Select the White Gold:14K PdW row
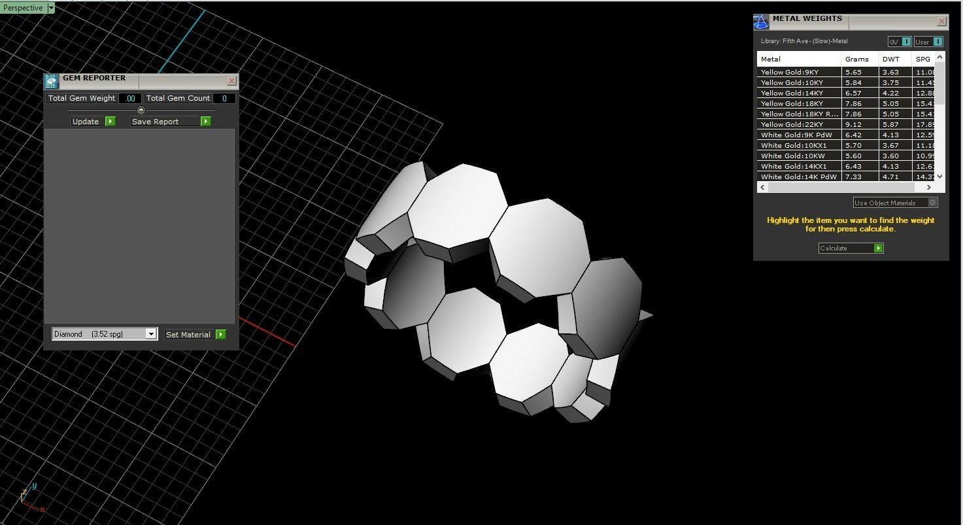The image size is (963, 525). click(846, 177)
